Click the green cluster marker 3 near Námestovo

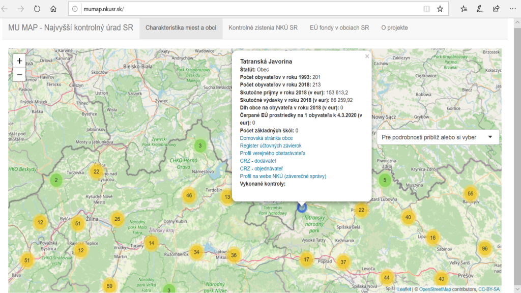click(200, 145)
